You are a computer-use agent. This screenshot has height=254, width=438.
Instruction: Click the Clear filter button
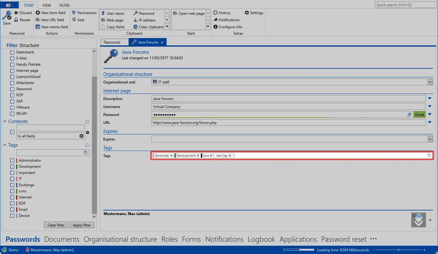[x=56, y=225]
